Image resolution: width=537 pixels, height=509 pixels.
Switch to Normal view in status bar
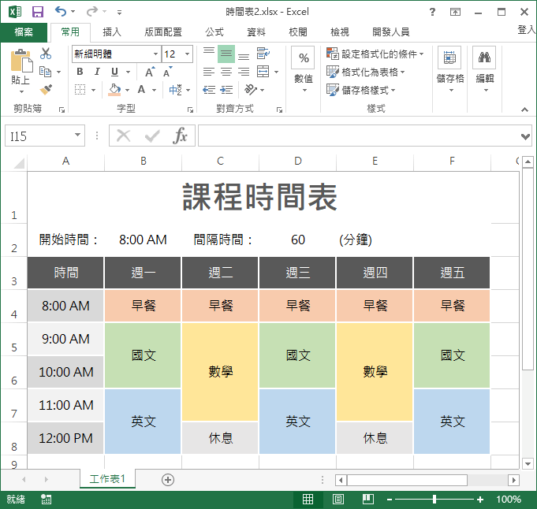point(308,500)
